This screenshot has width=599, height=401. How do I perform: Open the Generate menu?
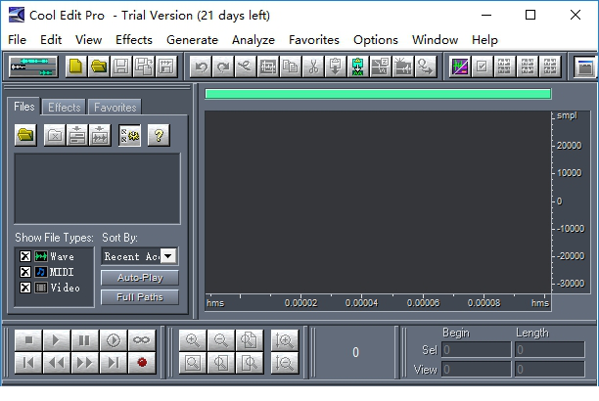(x=192, y=40)
